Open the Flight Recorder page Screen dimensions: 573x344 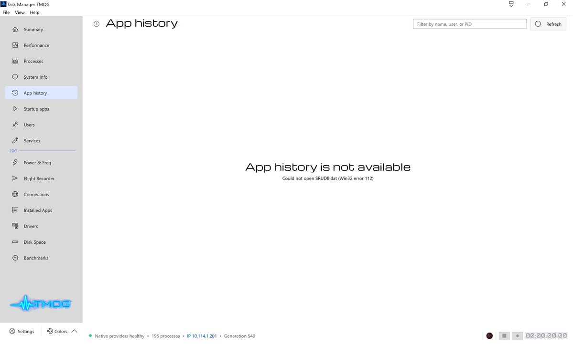click(41, 178)
